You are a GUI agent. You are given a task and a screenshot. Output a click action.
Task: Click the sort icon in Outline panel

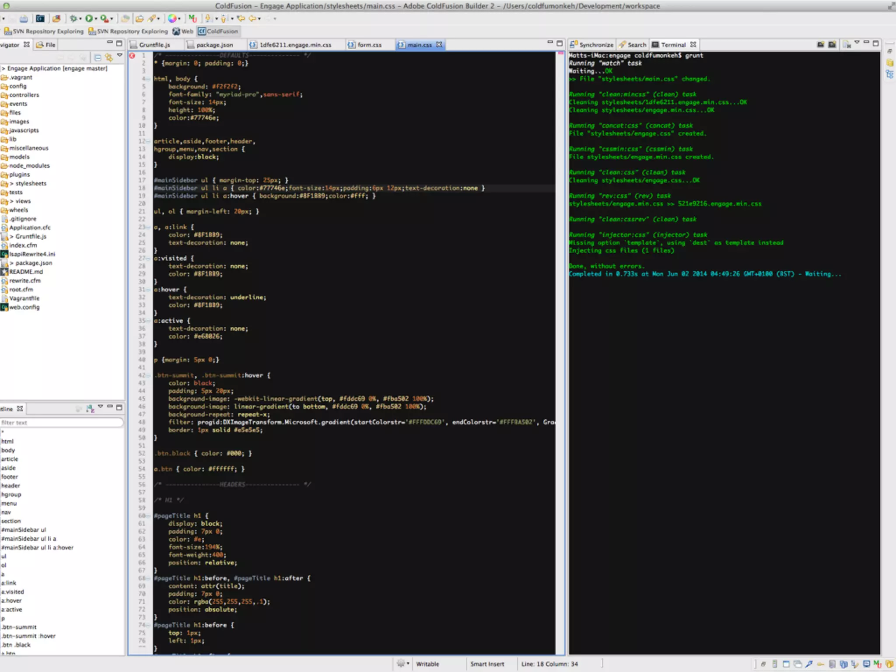click(x=90, y=409)
